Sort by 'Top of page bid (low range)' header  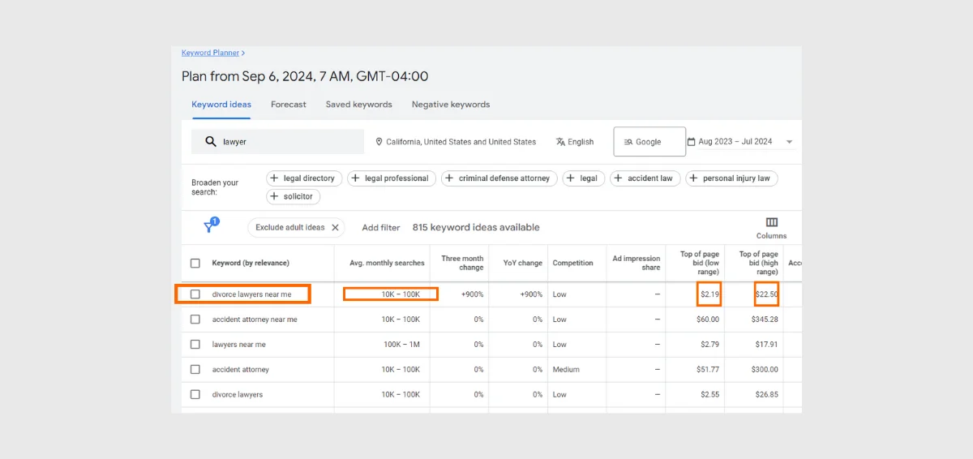point(700,264)
